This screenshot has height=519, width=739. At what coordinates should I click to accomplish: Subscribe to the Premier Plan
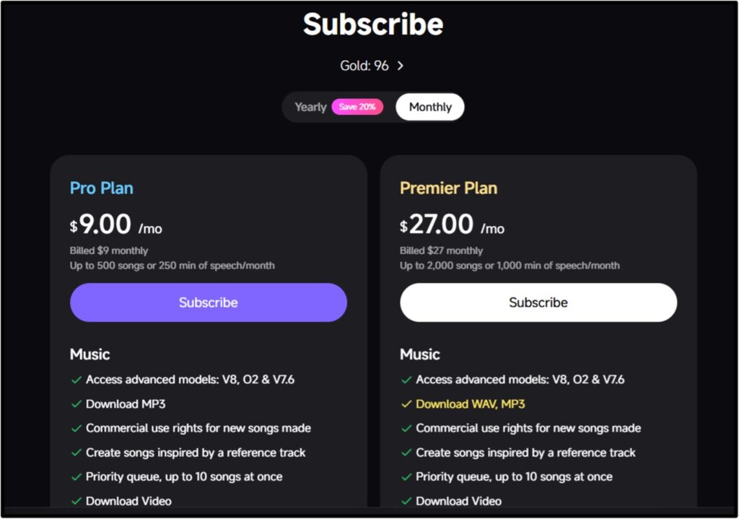538,302
